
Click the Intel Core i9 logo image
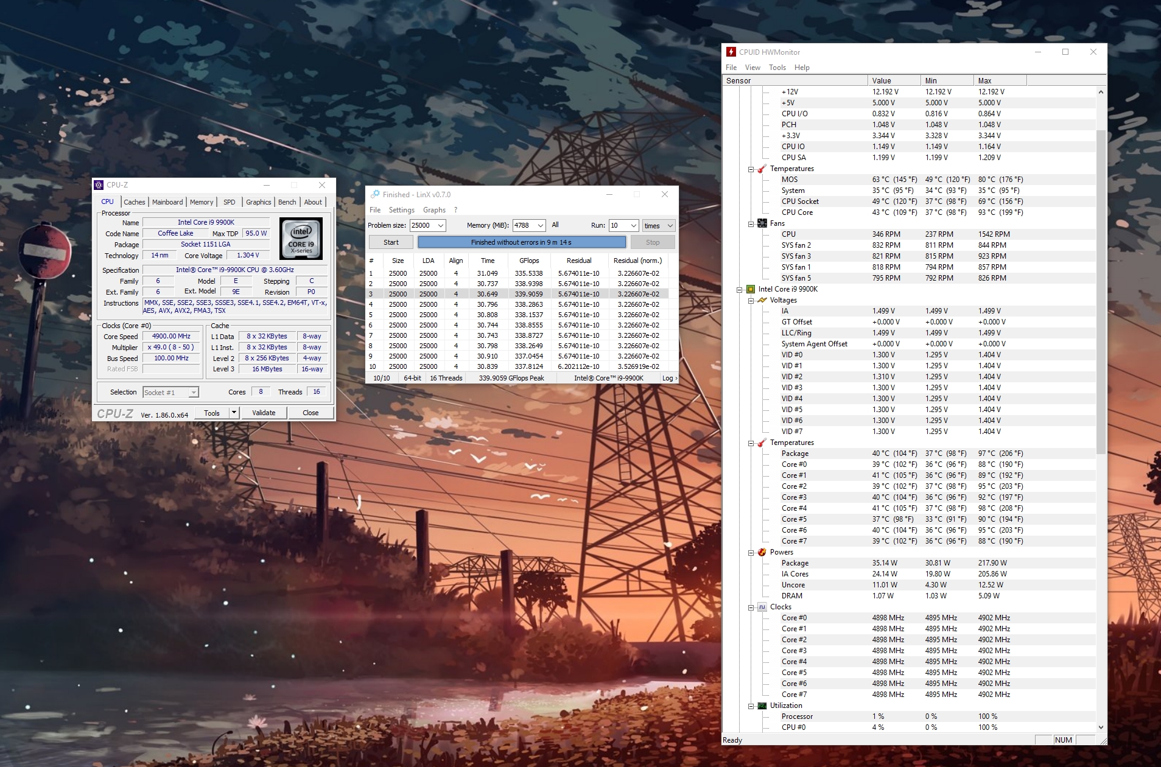301,239
